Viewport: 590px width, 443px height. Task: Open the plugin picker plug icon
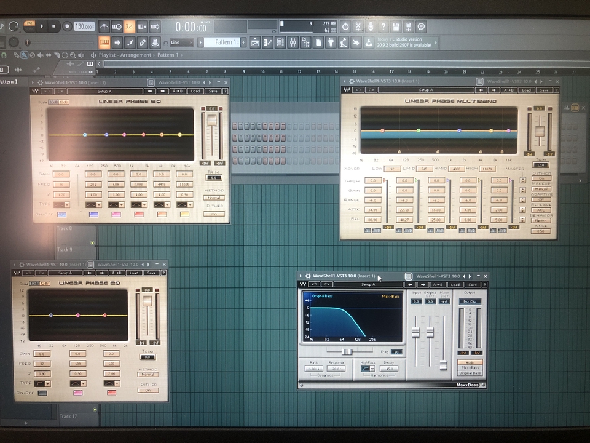pyautogui.click(x=331, y=42)
